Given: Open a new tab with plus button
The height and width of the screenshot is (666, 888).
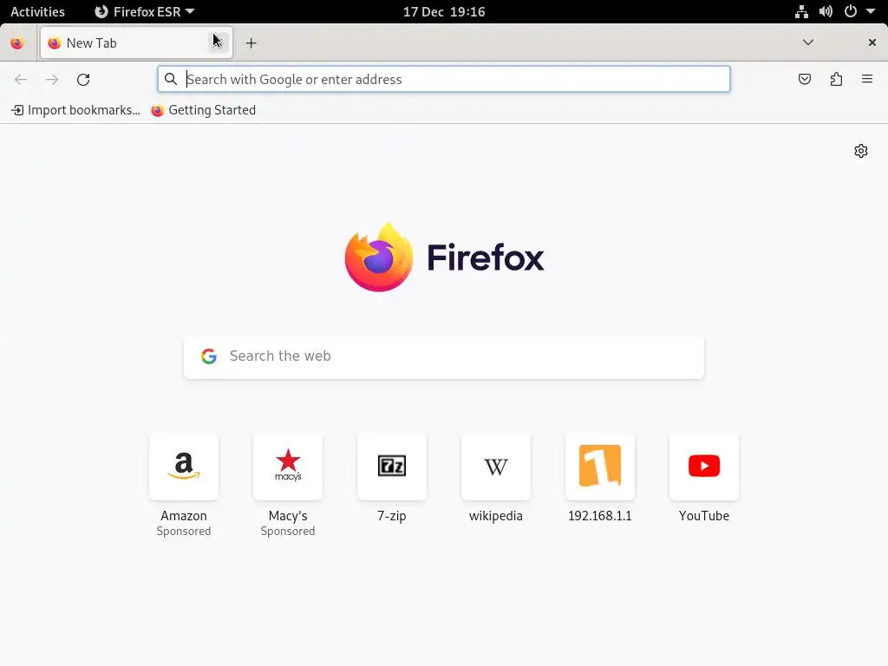Looking at the screenshot, I should (x=251, y=43).
